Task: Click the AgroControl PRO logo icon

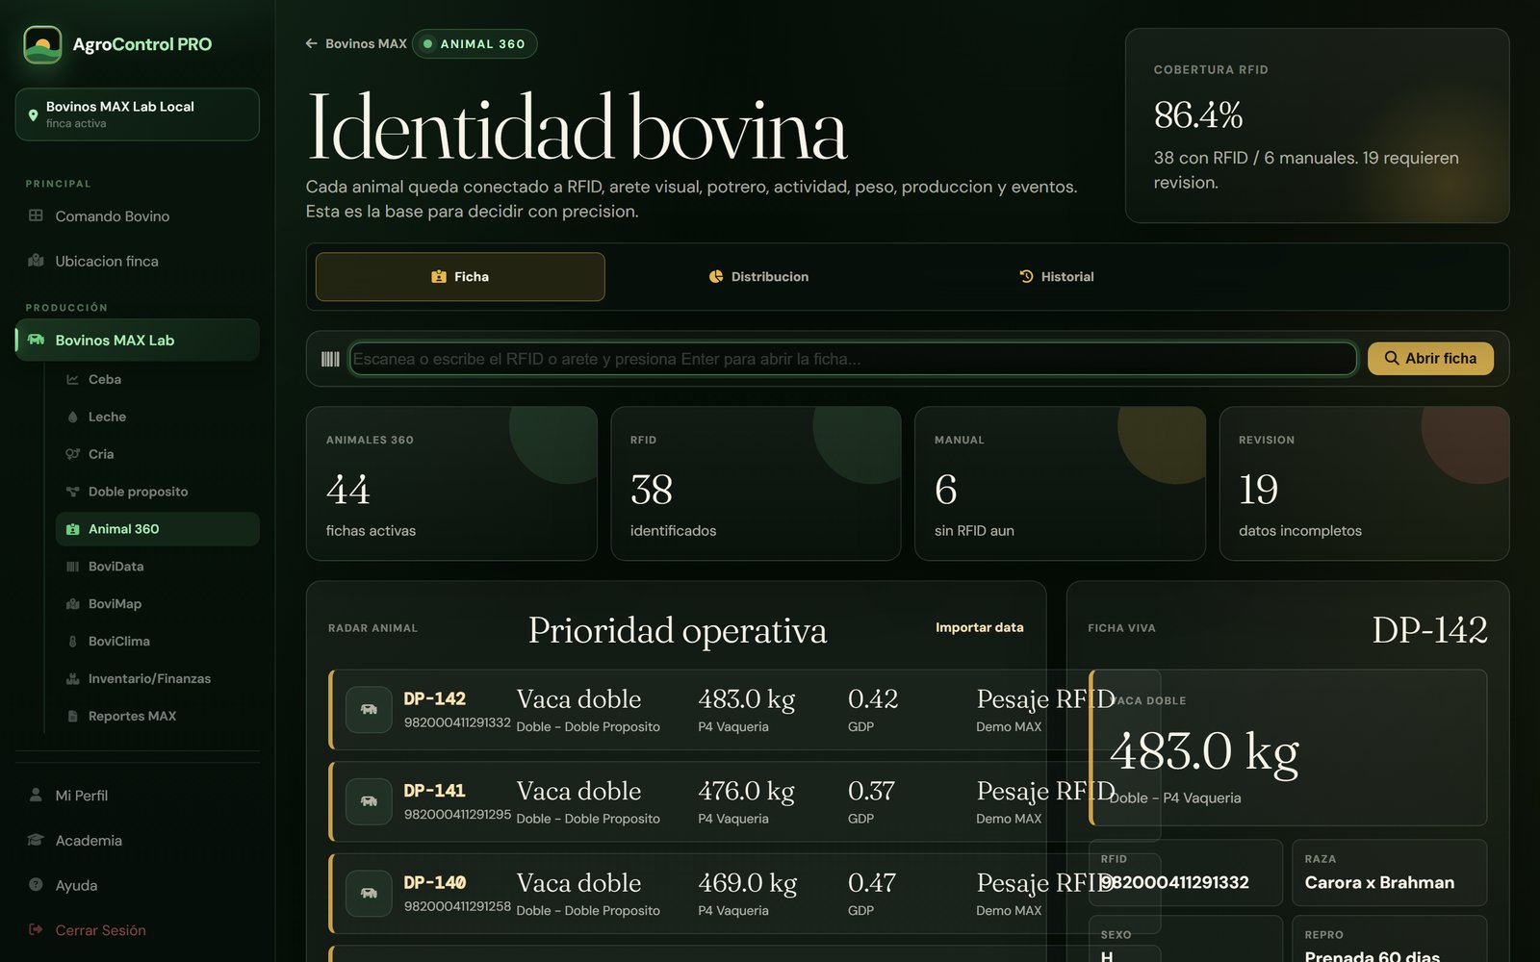Action: [42, 44]
